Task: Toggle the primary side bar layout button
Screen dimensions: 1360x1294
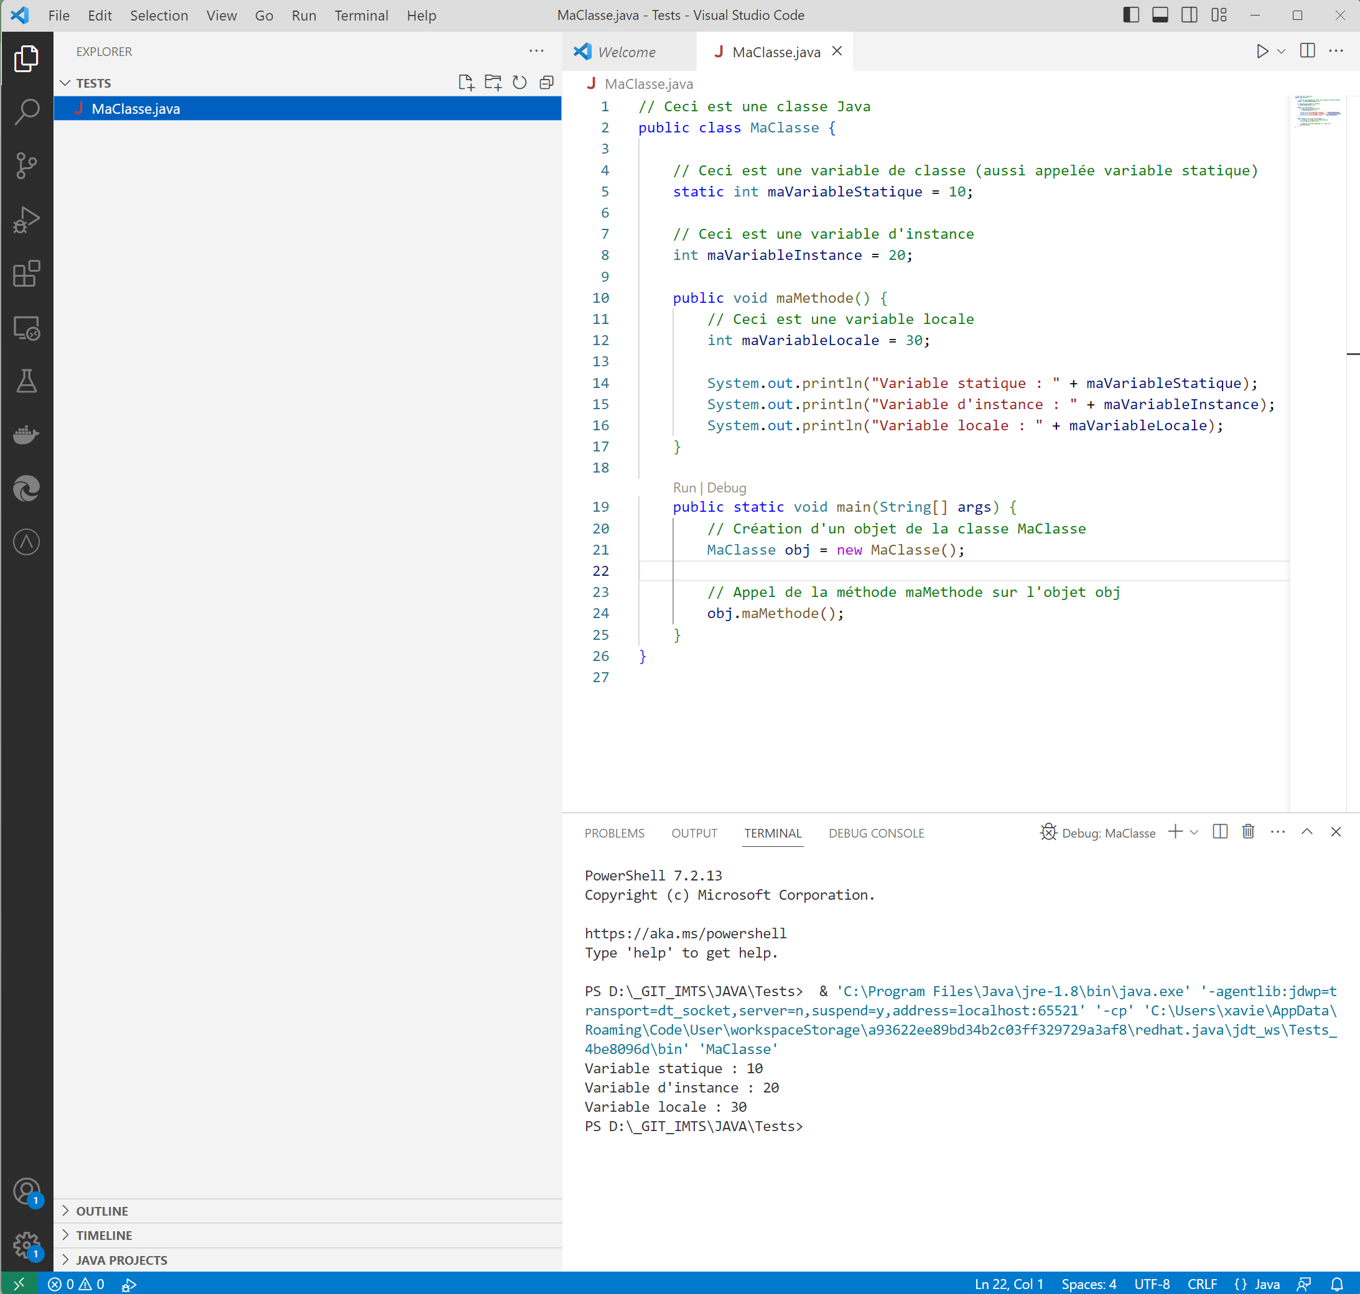Action: pyautogui.click(x=1131, y=15)
